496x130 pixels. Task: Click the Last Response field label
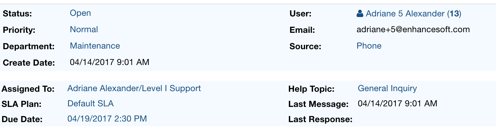[x=320, y=119]
